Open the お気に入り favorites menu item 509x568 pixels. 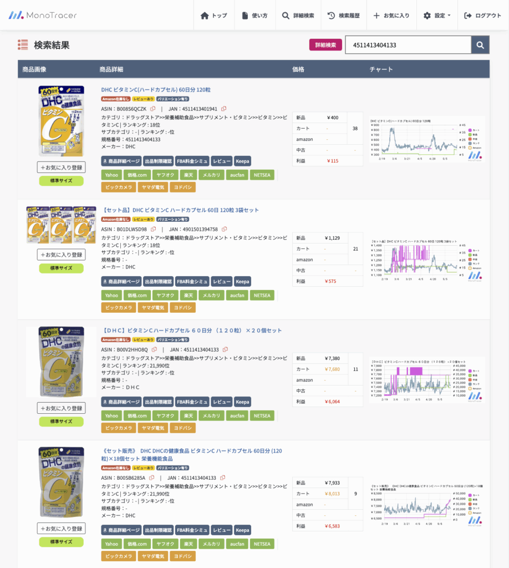click(x=391, y=16)
